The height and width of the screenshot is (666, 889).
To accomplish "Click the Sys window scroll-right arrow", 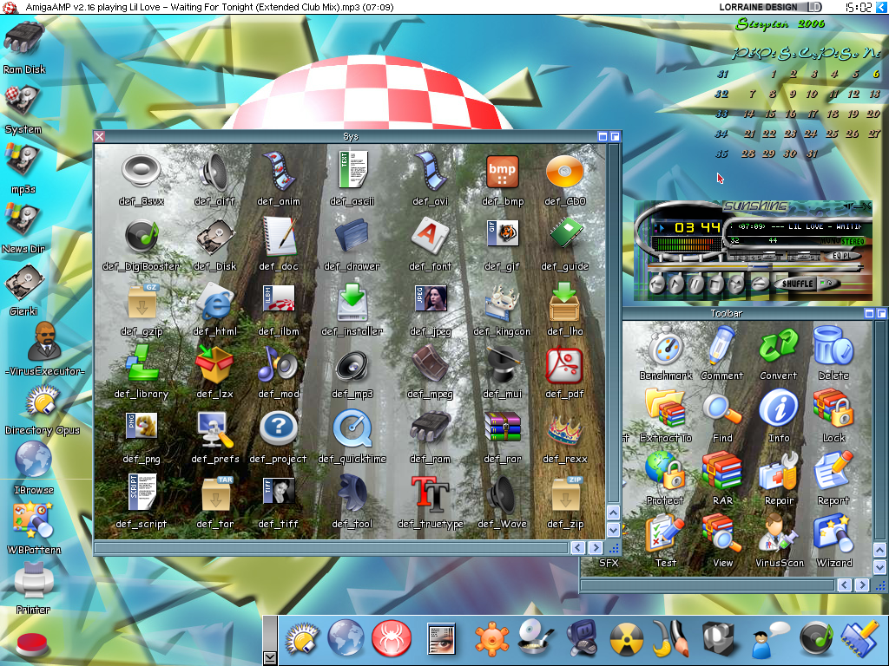I will (595, 548).
